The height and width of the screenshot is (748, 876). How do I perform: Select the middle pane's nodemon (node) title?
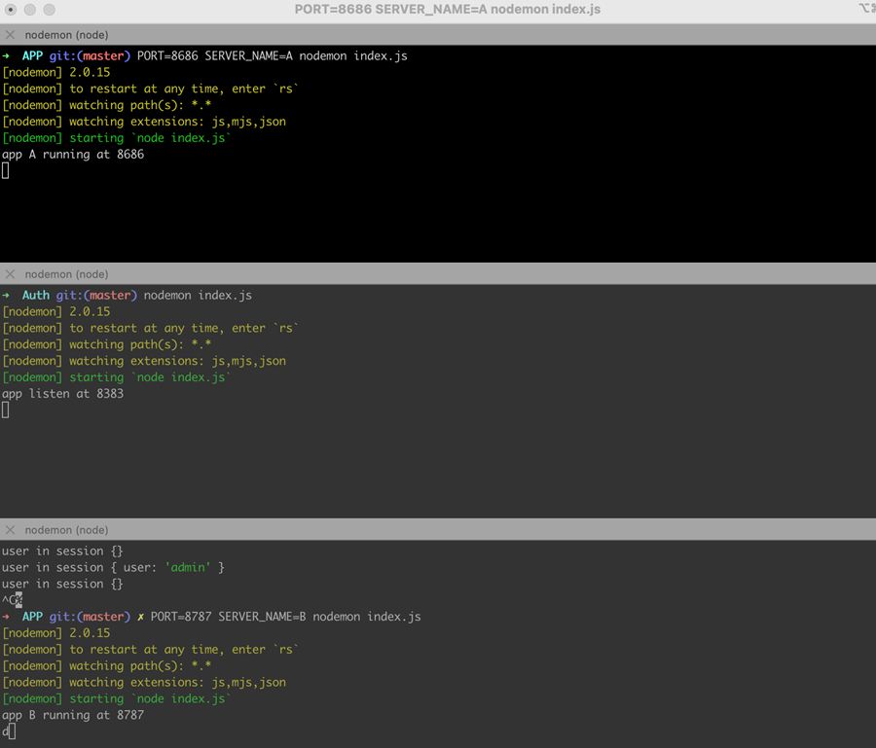coord(66,274)
